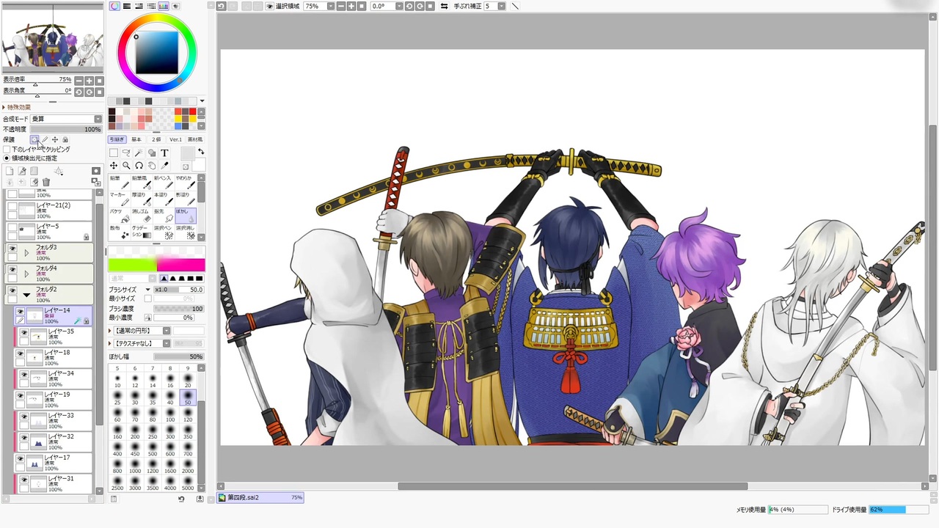Delete the current layer with trash icon
Image resolution: width=939 pixels, height=528 pixels.
(x=46, y=182)
